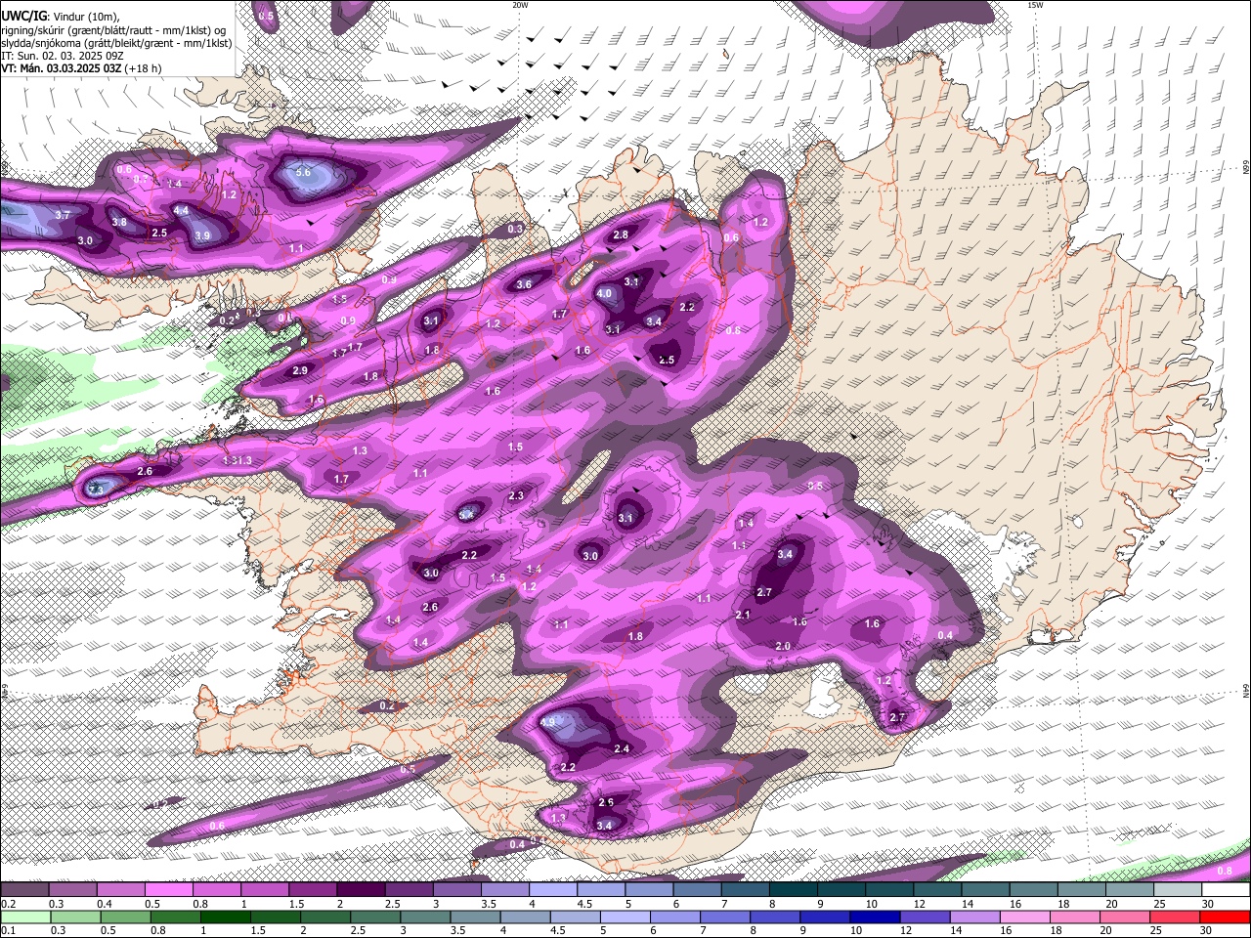
Task: Click the 3.9 value label
Action: 202,235
